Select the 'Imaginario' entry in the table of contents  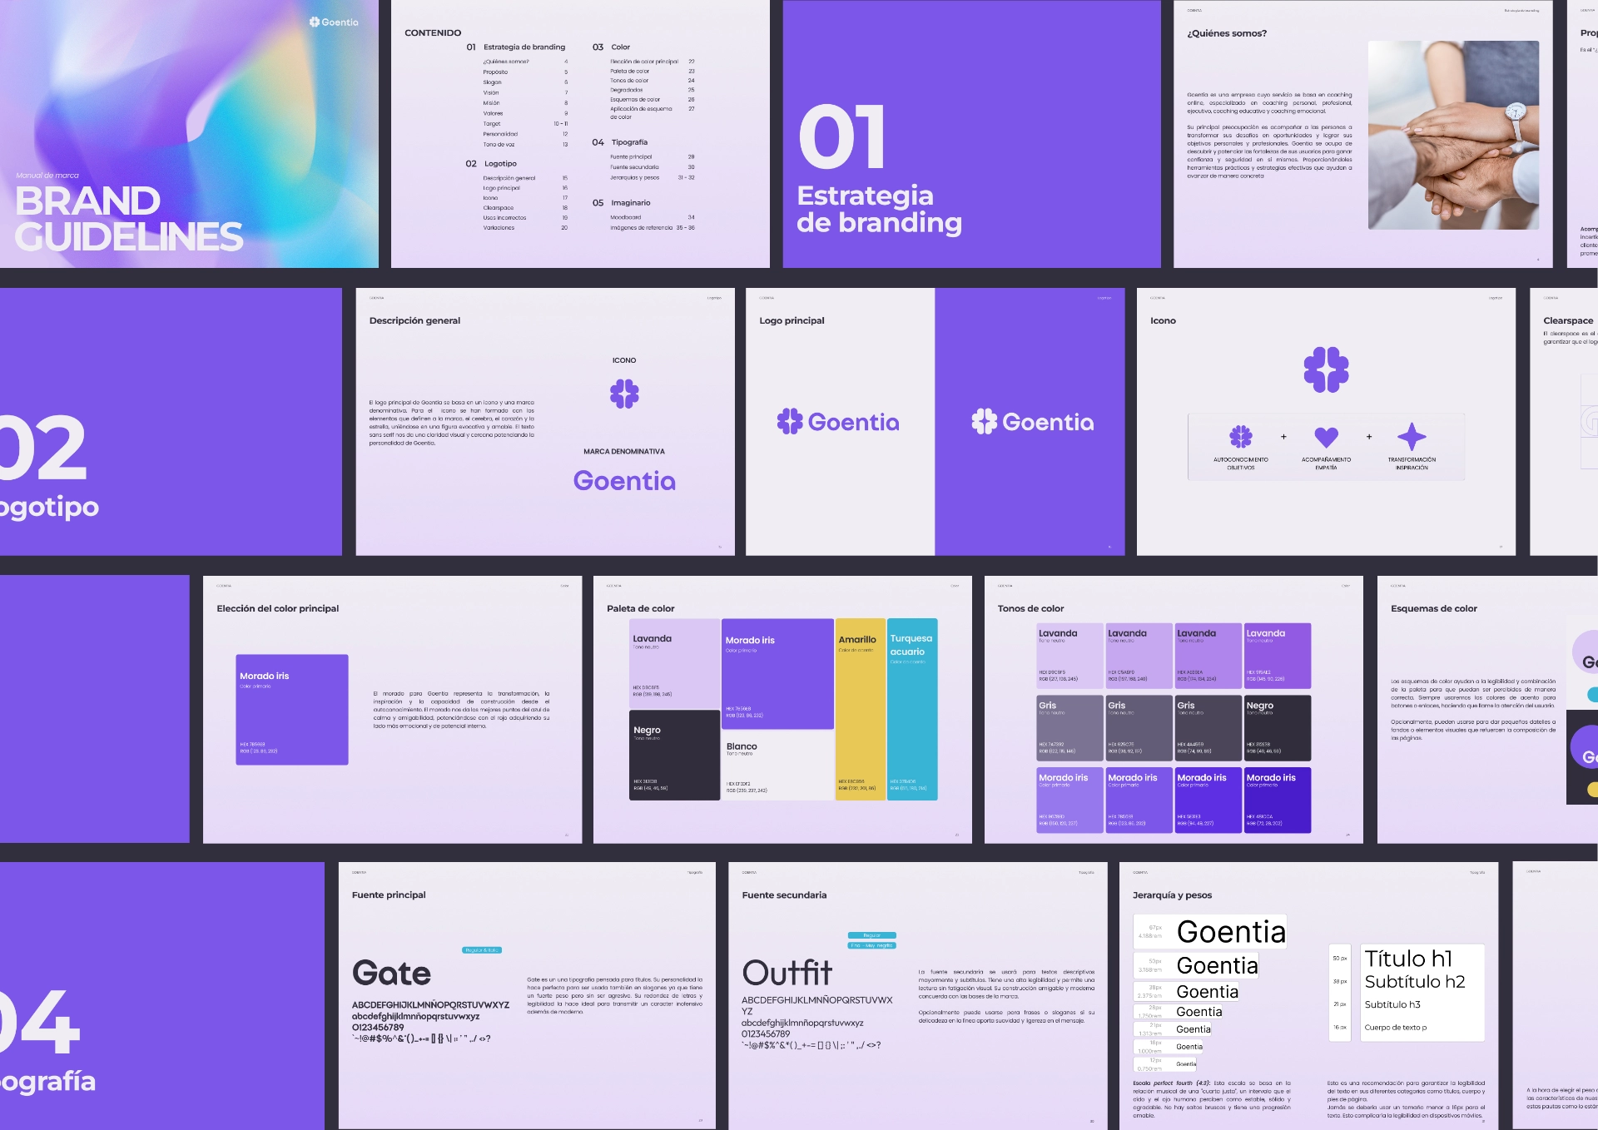click(630, 203)
